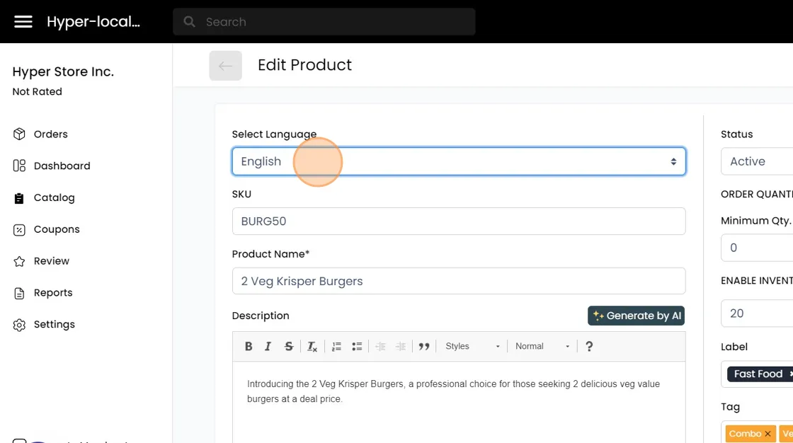Open the Status dropdown showing Active

point(758,161)
